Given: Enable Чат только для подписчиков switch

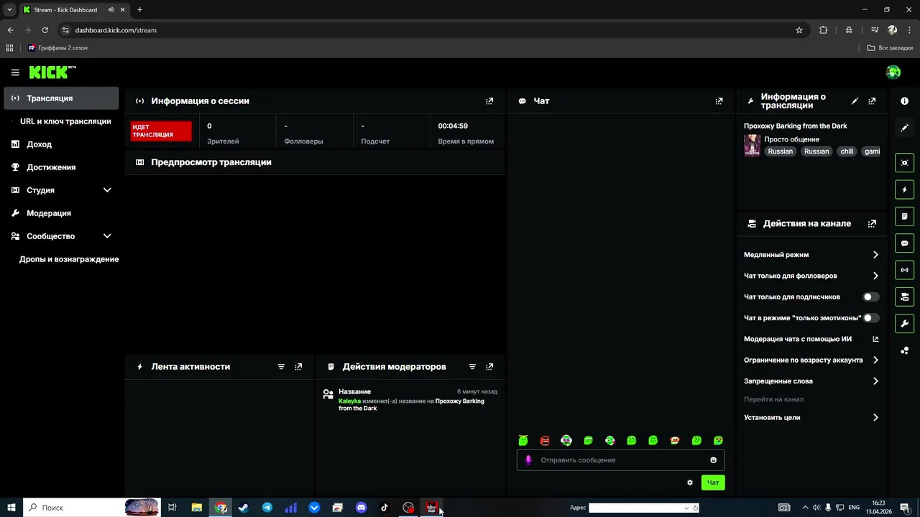Looking at the screenshot, I should click(x=870, y=297).
